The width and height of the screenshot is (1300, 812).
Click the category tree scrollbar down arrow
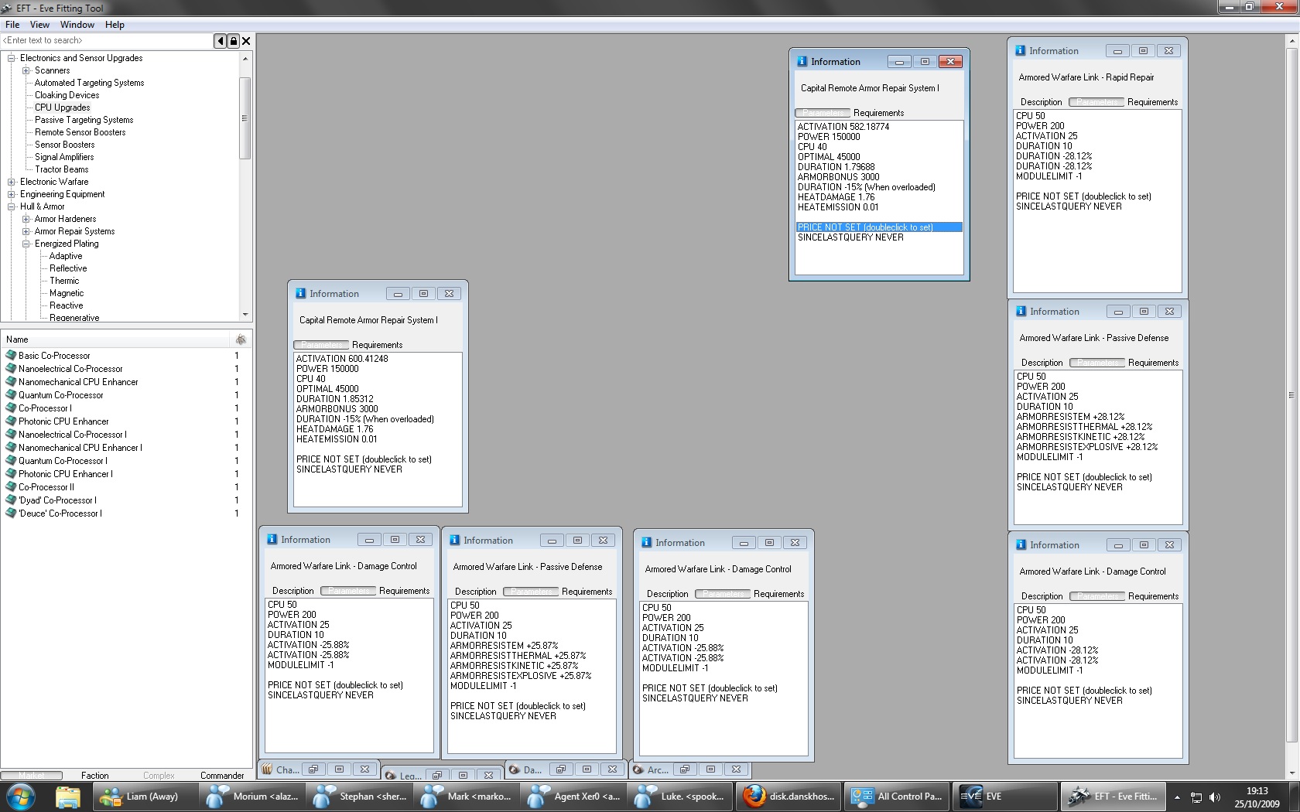[245, 315]
